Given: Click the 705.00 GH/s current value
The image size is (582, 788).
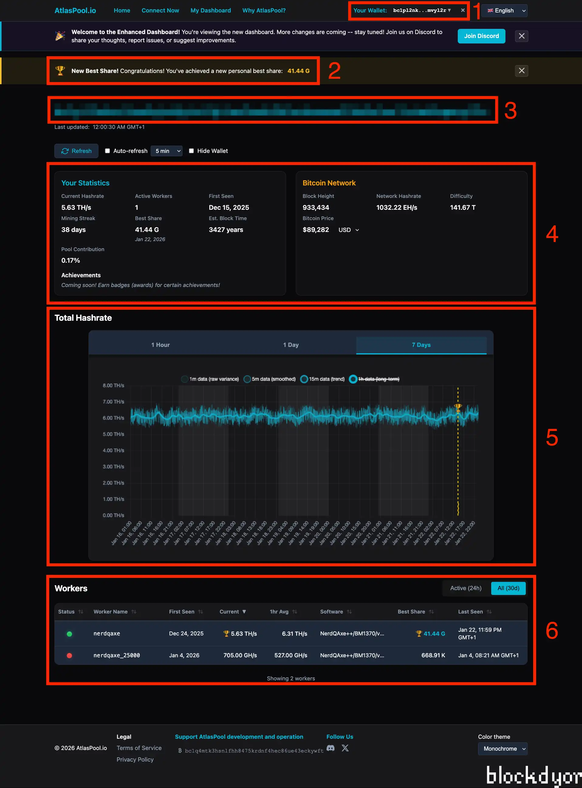Looking at the screenshot, I should click(240, 655).
